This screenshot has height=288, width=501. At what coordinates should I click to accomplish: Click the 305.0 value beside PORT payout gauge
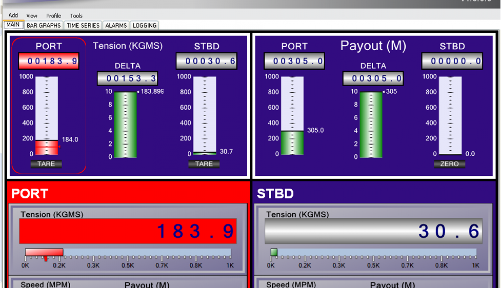315,130
